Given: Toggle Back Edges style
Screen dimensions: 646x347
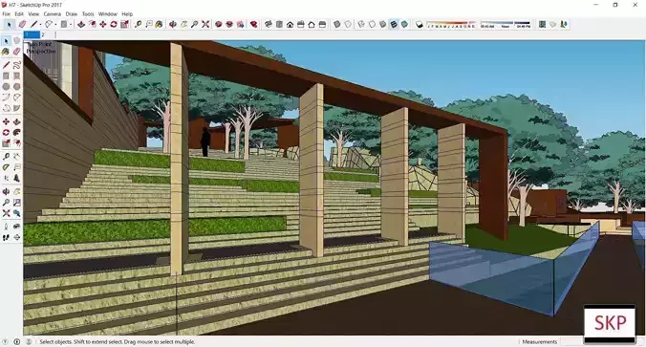Looking at the screenshot, I should point(348,24).
